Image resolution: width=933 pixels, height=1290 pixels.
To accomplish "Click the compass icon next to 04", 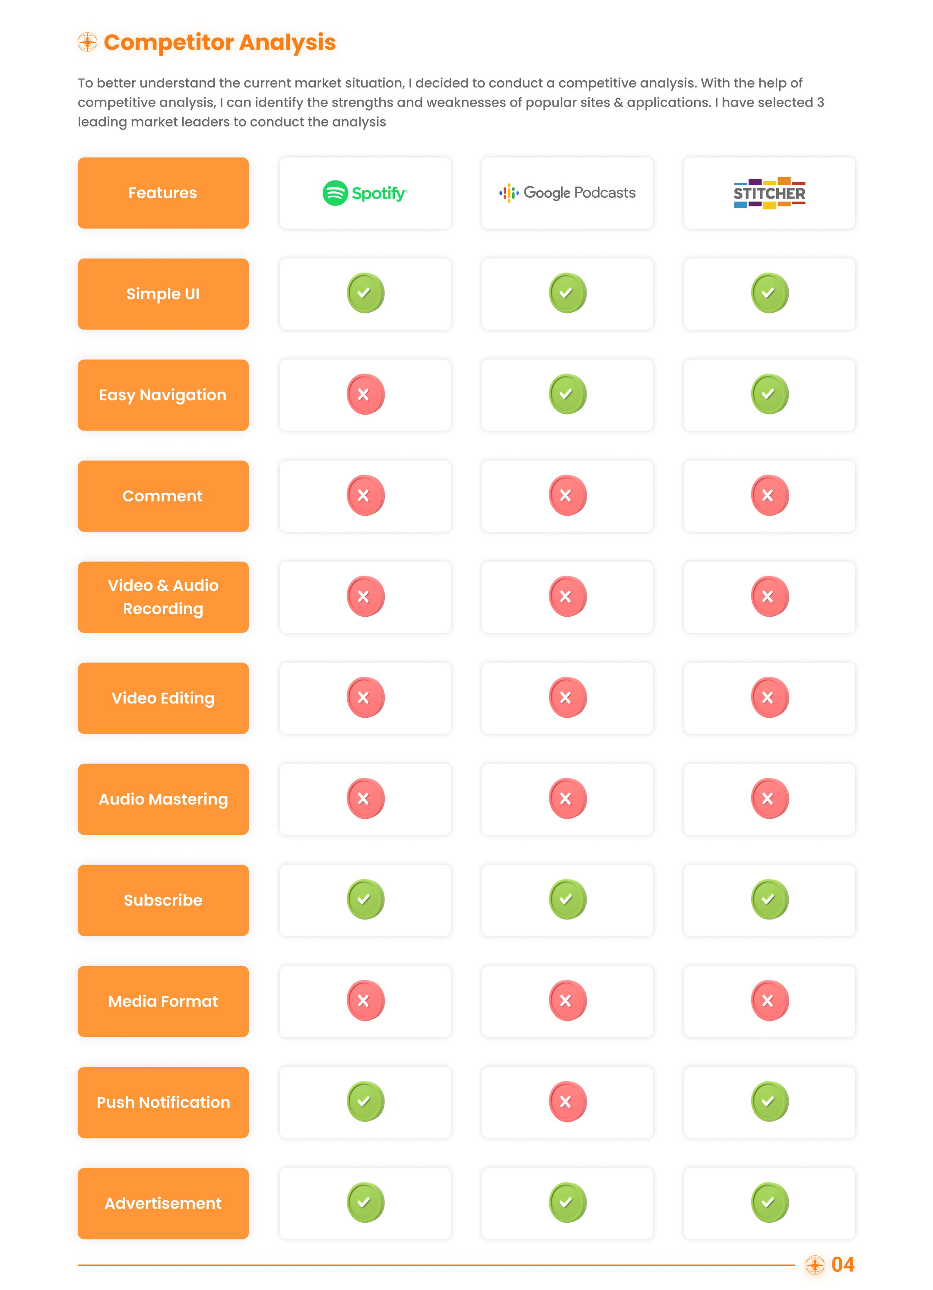I will pos(815,1265).
